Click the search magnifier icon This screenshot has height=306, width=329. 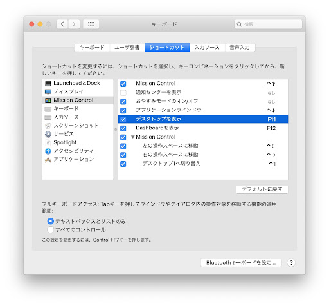[239, 24]
